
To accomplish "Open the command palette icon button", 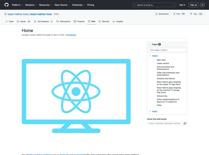I will tap(202, 5).
